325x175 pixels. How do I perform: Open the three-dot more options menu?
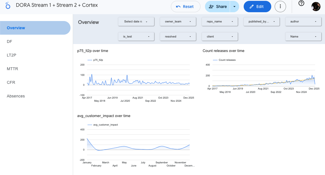(280, 6)
